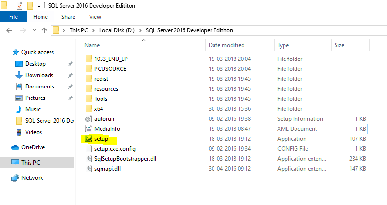Click SQL Server 2016 Developer Edititon breadcrumb
Image resolution: width=387 pixels, height=205 pixels.
189,30
